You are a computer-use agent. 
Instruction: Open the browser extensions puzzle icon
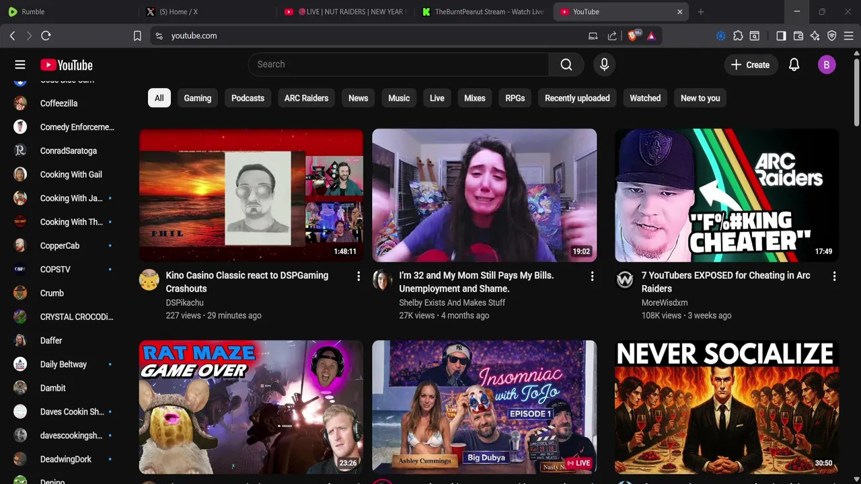pos(738,36)
